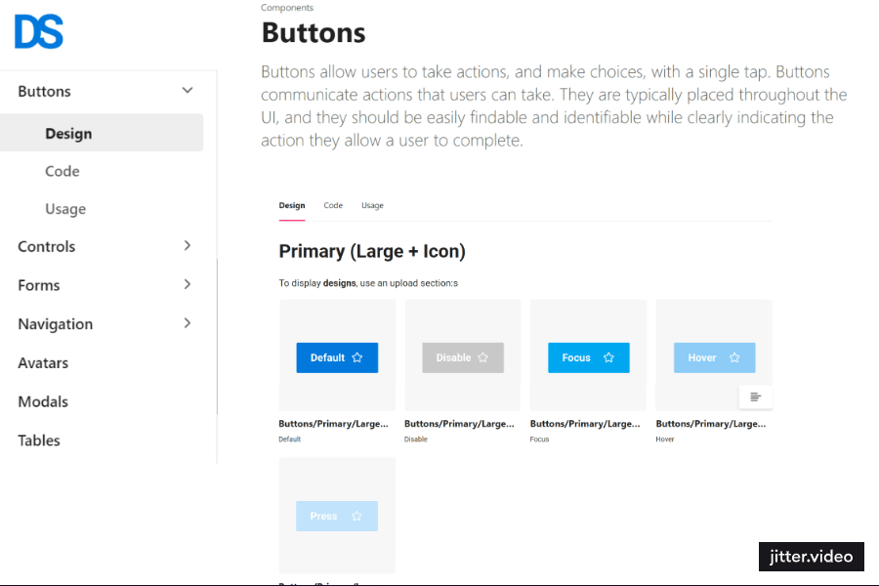The width and height of the screenshot is (879, 586).
Task: Open Code in the sidebar
Action: (x=63, y=171)
